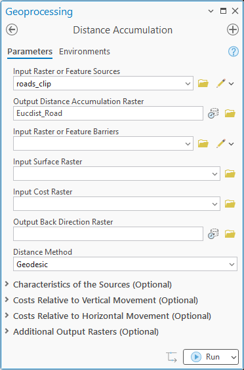Open Input Raster or Feature Barriers dropdown
Screen dimensions: 244x370
pos(188,144)
